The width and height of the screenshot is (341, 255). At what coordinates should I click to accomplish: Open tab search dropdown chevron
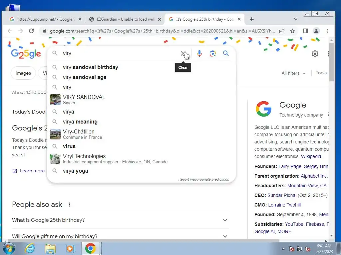[x=296, y=19]
